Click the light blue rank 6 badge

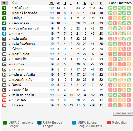(x=4, y=34)
